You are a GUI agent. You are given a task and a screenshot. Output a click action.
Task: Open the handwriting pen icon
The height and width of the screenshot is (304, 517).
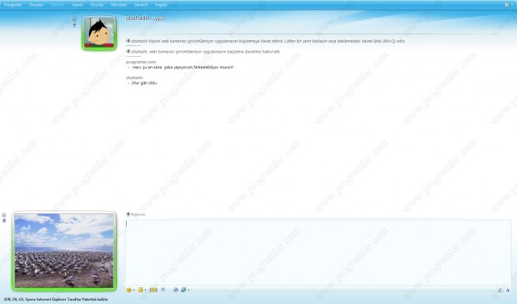pyautogui.click(x=499, y=290)
